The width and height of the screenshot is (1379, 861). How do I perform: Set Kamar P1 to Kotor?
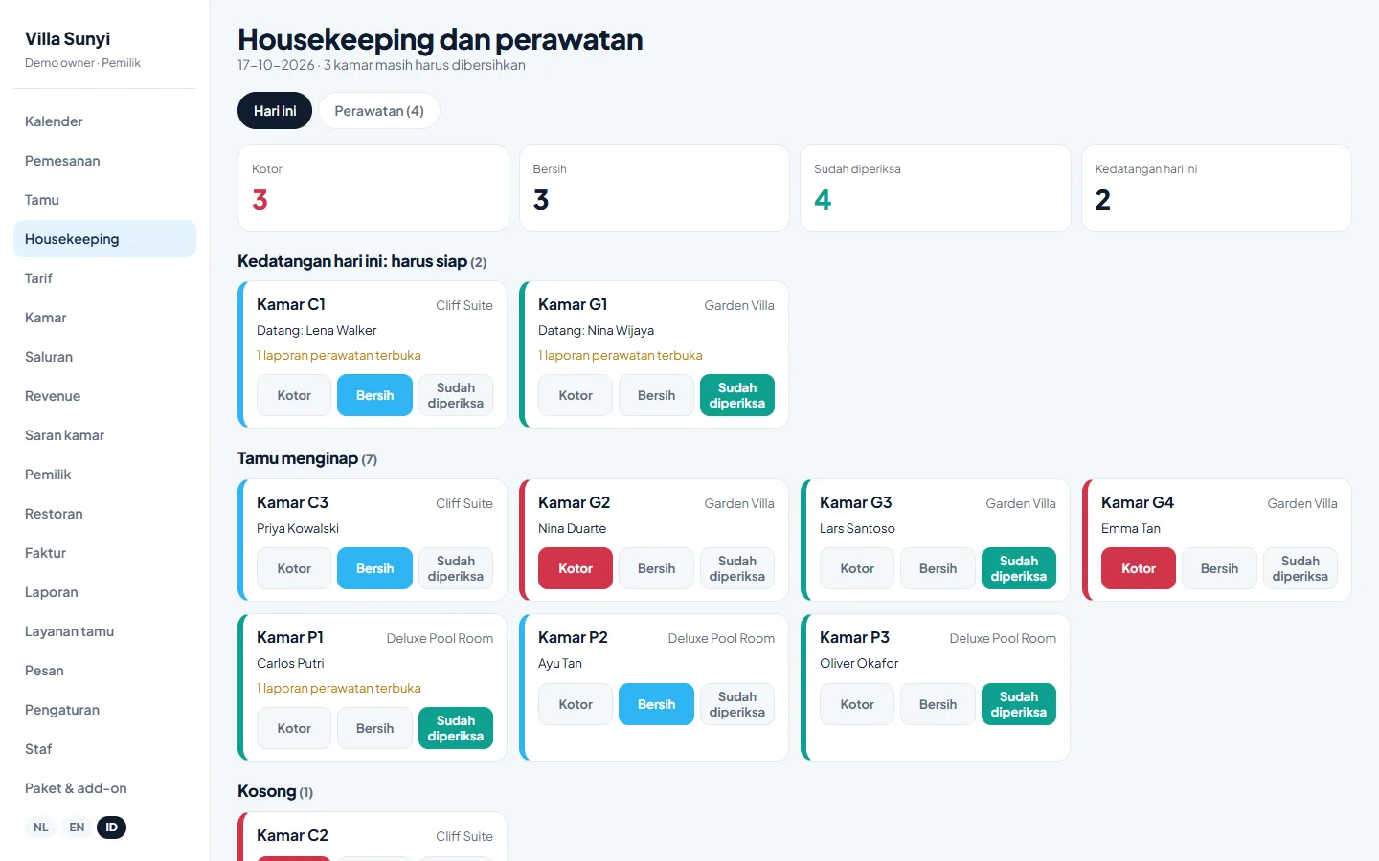click(294, 728)
